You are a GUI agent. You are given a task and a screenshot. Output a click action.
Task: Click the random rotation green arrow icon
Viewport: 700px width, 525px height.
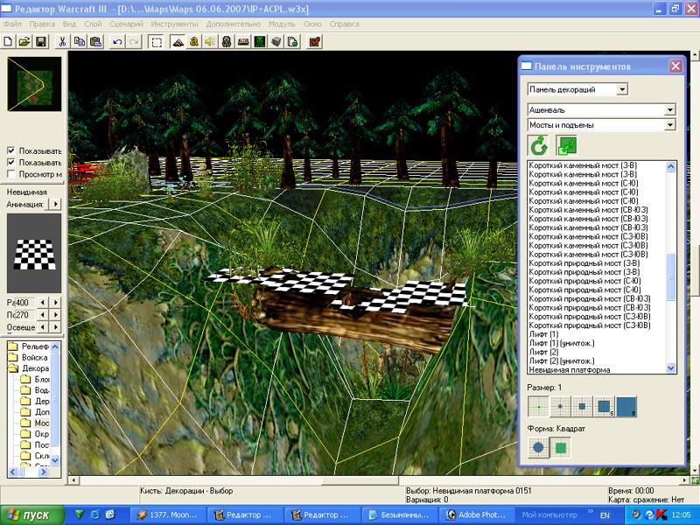(539, 145)
